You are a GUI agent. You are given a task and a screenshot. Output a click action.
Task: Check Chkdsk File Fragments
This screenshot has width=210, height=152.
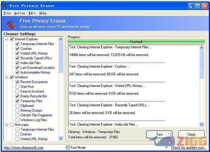tap(17, 115)
